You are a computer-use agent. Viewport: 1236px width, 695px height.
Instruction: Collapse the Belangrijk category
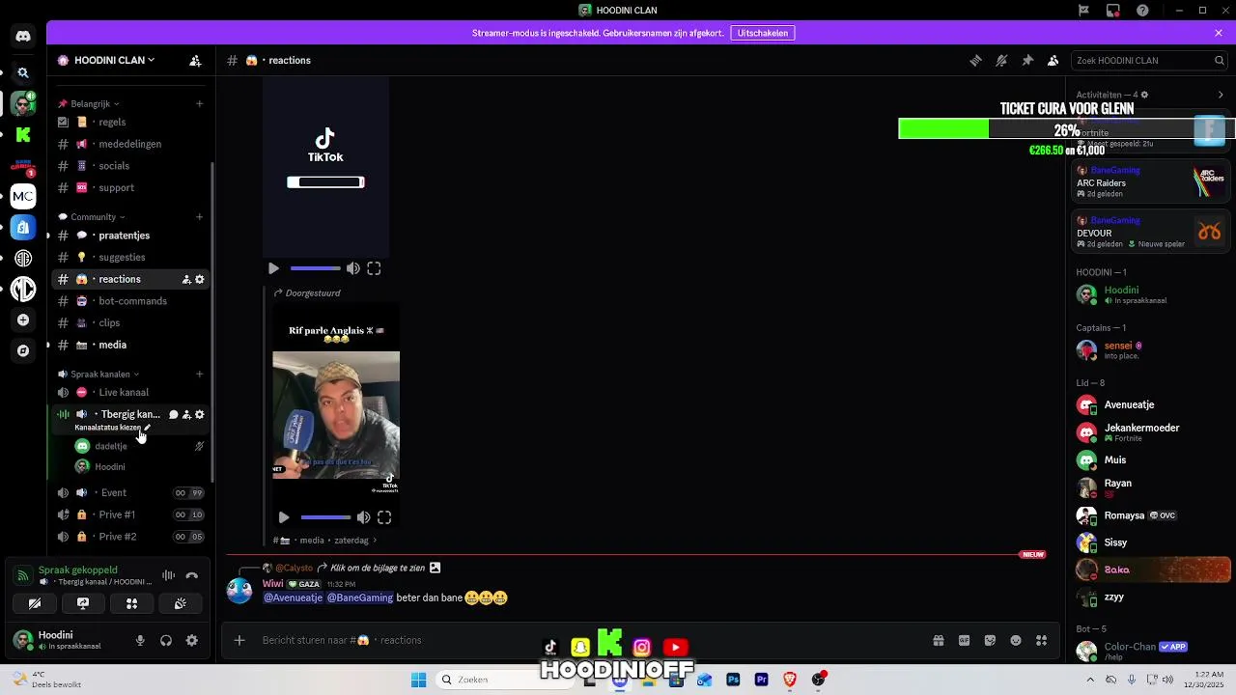(89, 103)
